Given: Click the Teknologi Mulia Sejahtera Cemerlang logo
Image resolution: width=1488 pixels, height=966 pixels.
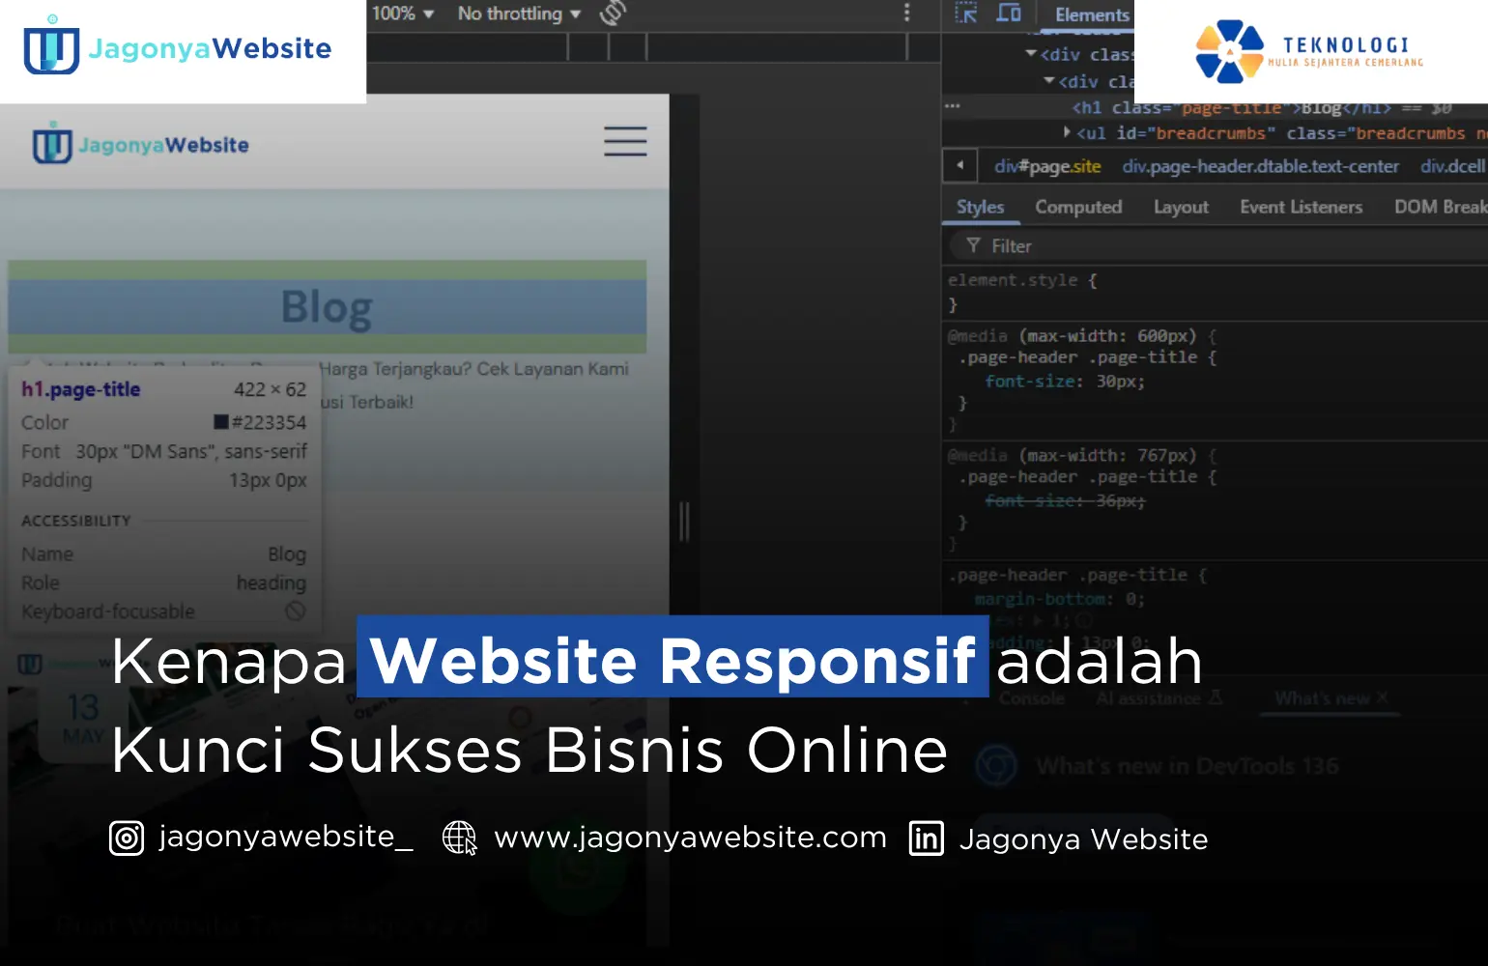Looking at the screenshot, I should point(1310,52).
